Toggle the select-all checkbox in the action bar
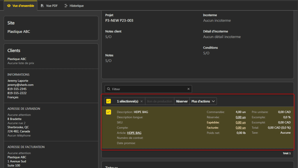 point(109,101)
